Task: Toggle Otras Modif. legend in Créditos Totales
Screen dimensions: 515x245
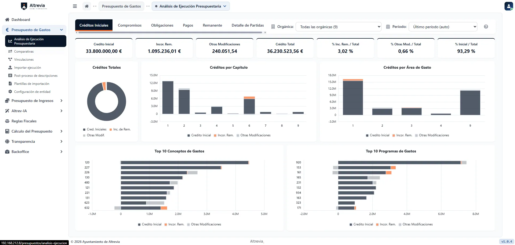Action: click(x=94, y=135)
